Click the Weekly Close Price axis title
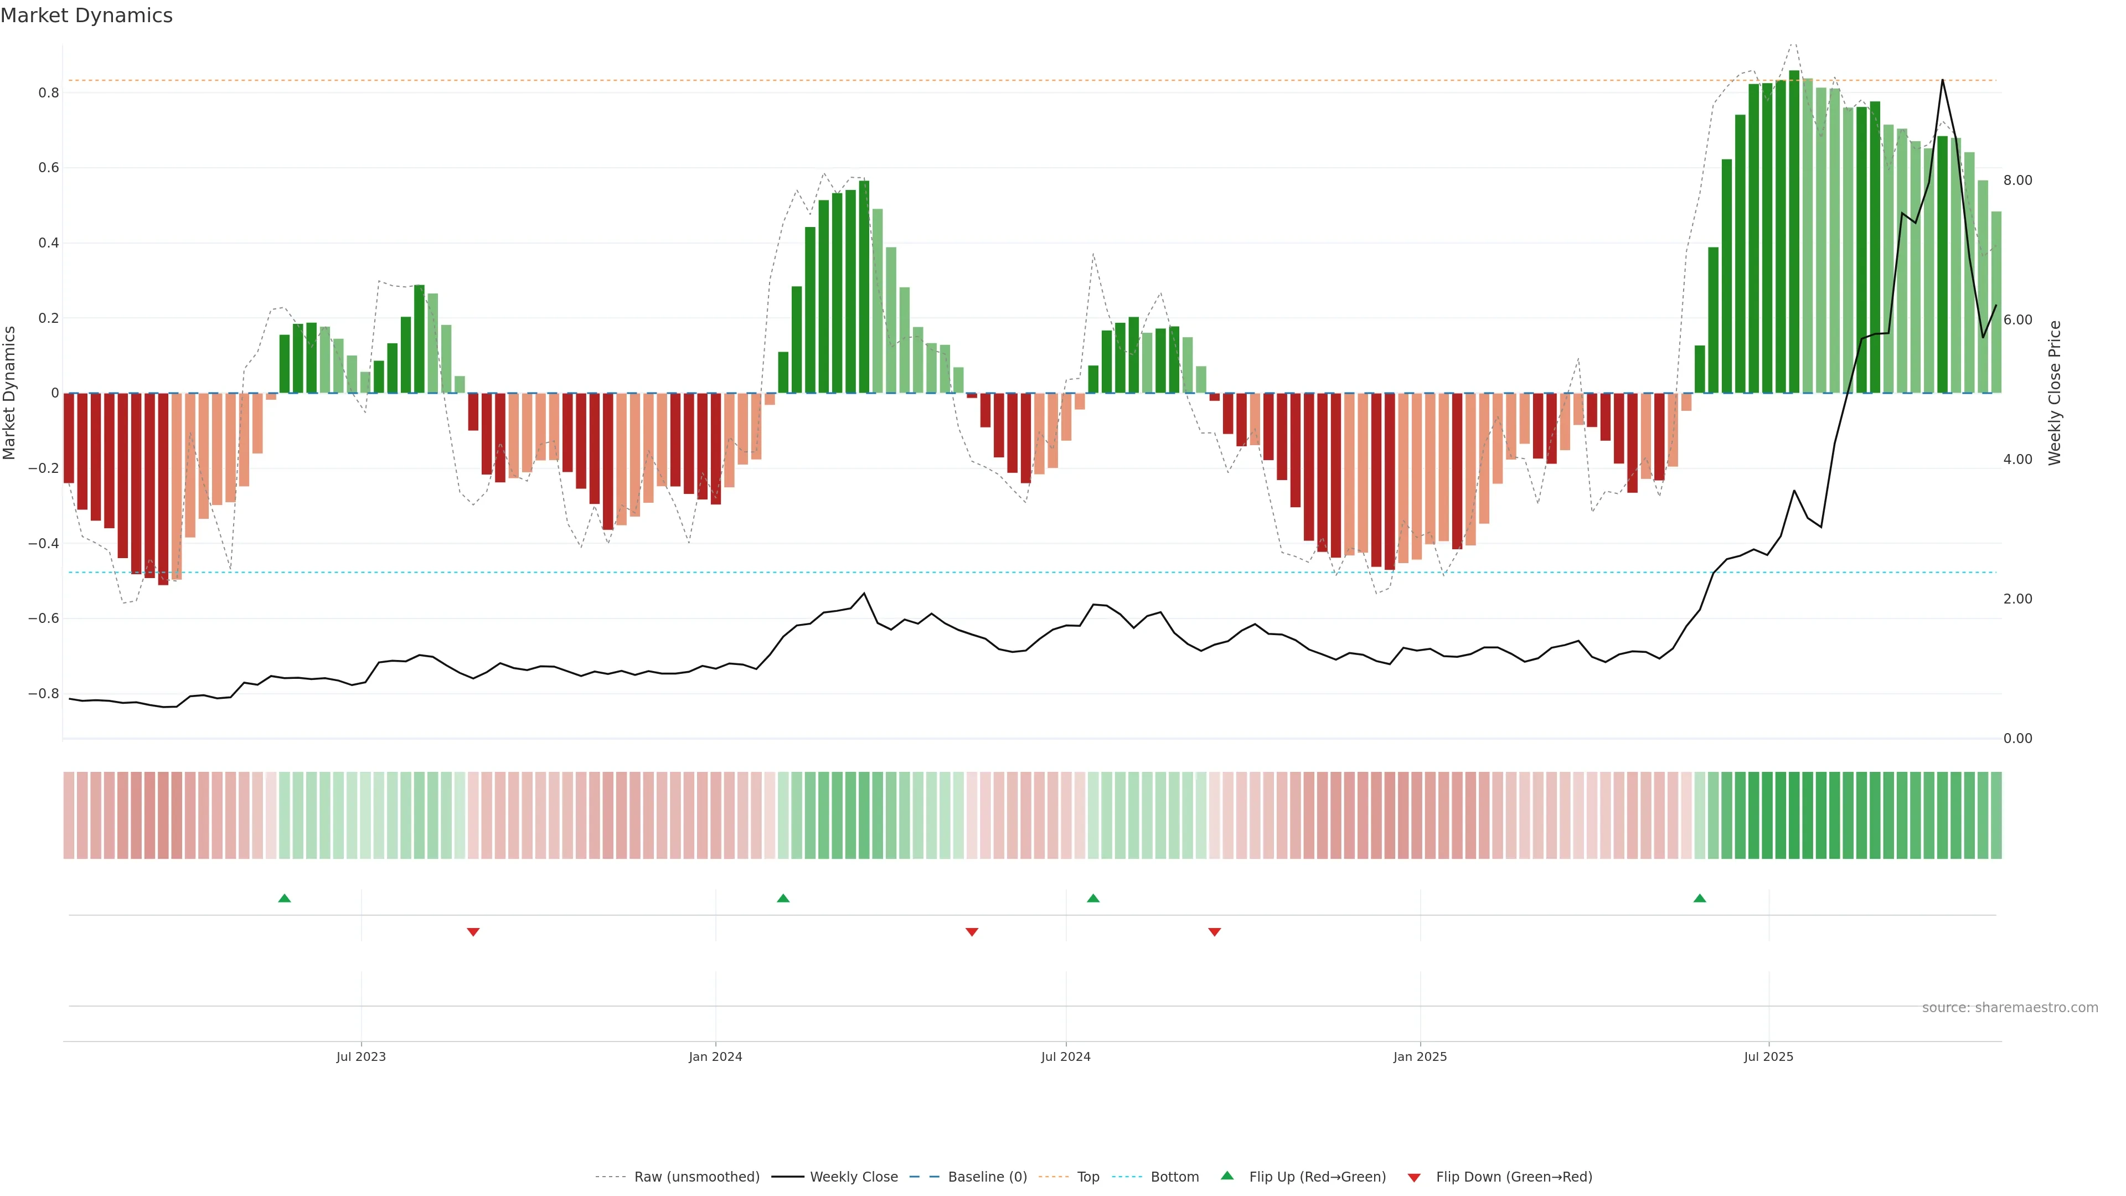Viewport: 2126px width, 1196px height. (x=2055, y=393)
